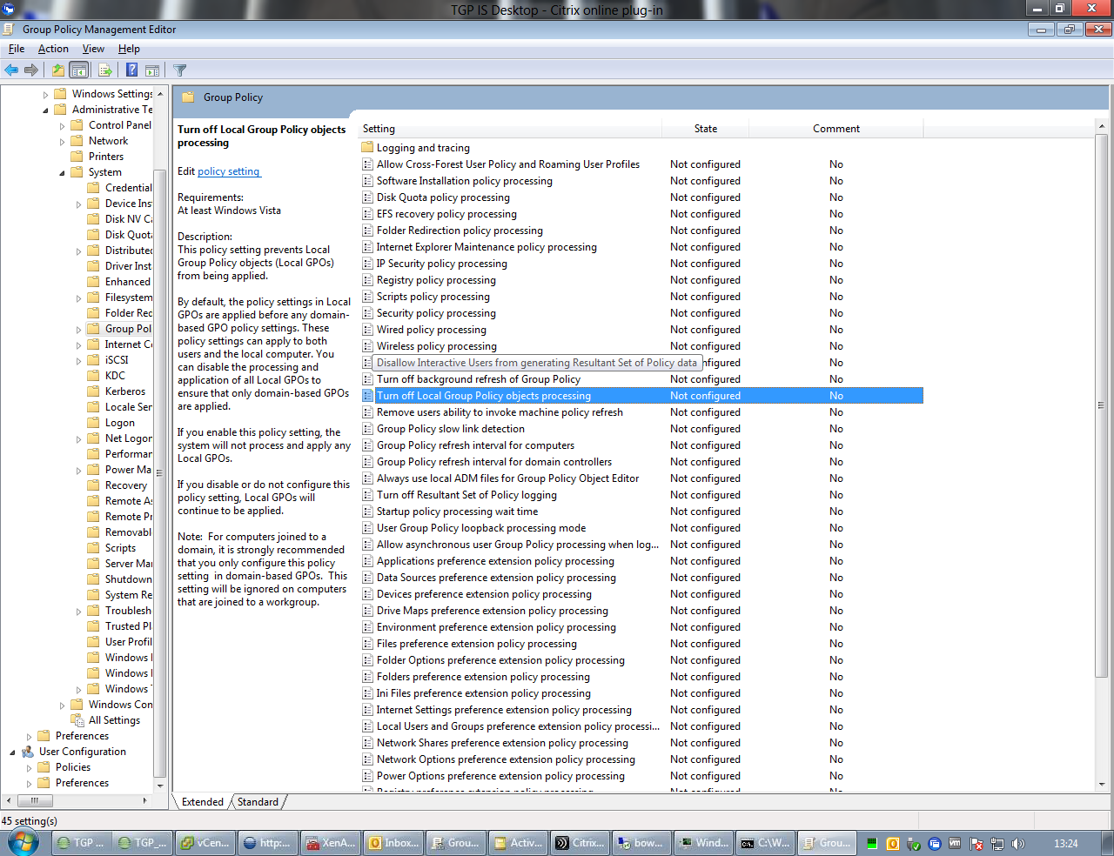1114x856 pixels.
Task: Sort list by State column header
Action: [705, 129]
